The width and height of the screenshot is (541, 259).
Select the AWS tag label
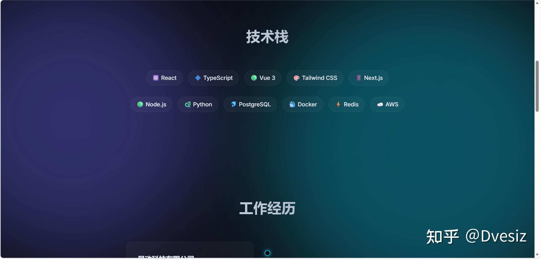pos(392,104)
